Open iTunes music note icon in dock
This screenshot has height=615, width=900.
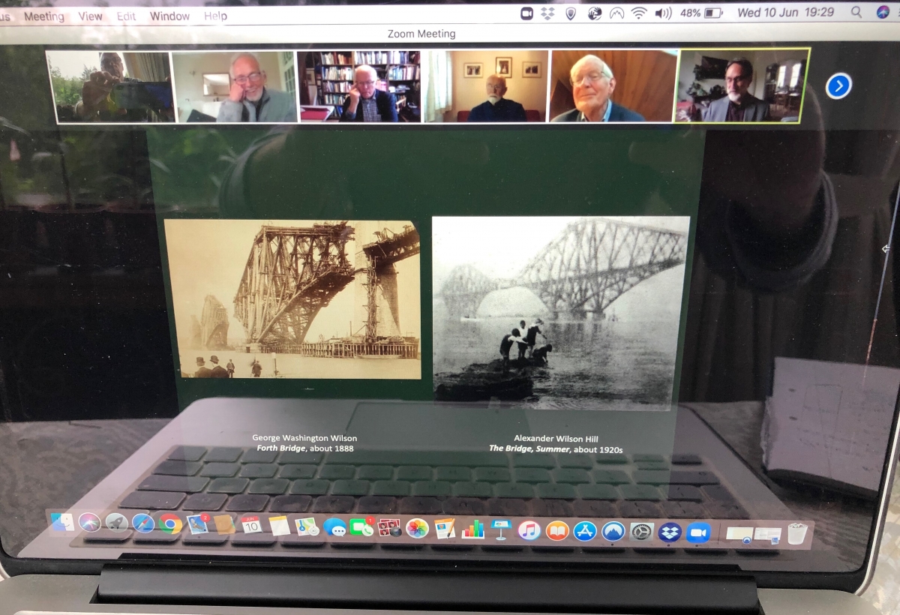[x=529, y=530]
